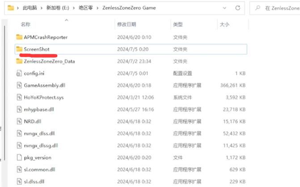
Task: Click the GameAssembly.dll file icon
Action: coord(19,85)
